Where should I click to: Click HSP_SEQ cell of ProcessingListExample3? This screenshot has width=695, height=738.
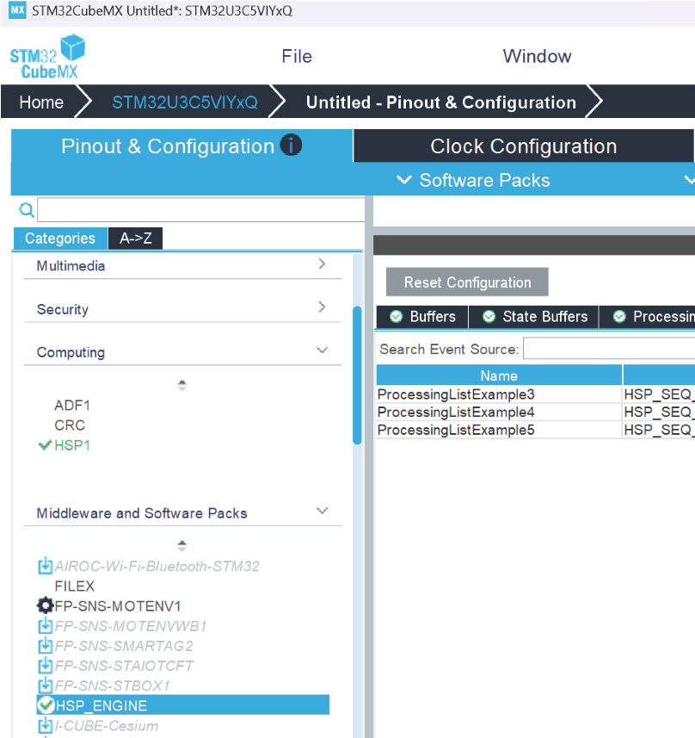point(659,394)
